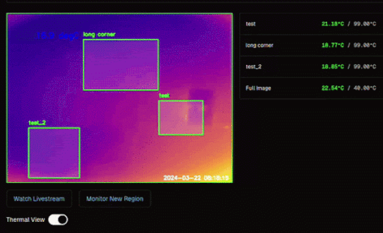Image resolution: width=383 pixels, height=233 pixels.
Task: Click the 18.85°C reading for test_2
Action: 333,67
